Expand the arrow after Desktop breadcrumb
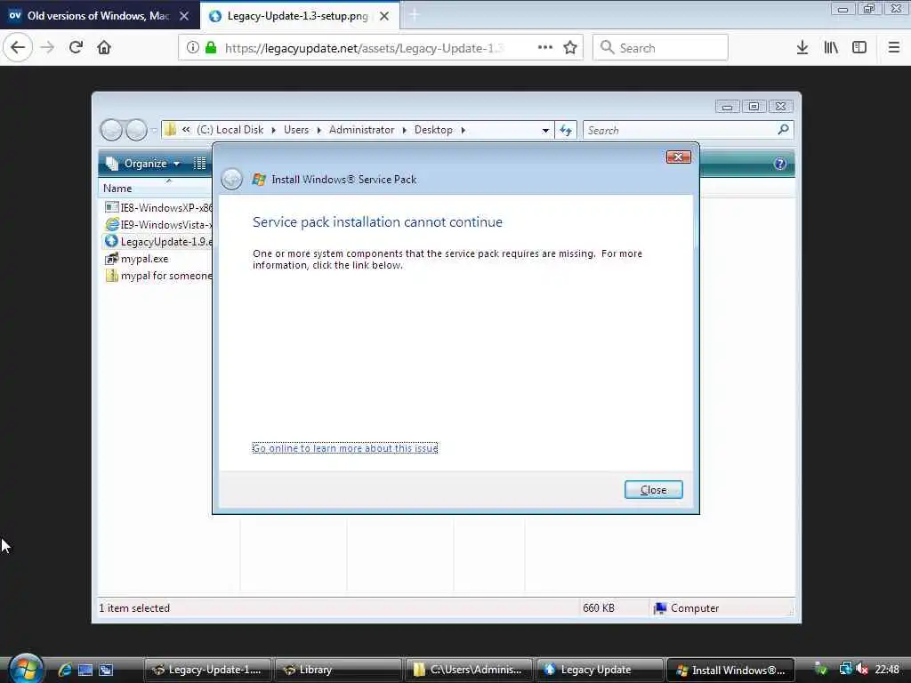This screenshot has width=911, height=683. [x=463, y=130]
